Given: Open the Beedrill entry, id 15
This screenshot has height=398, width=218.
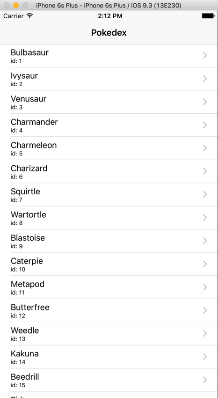Looking at the screenshot, I should point(109,380).
